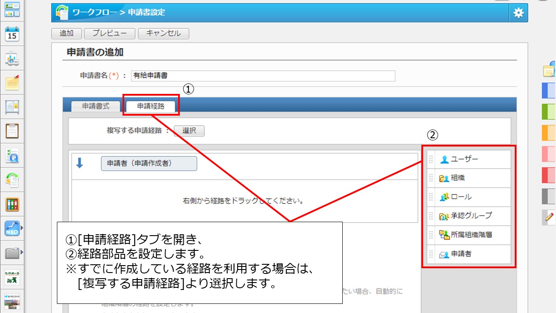Click the blue user icon for ユーザー

click(x=444, y=160)
